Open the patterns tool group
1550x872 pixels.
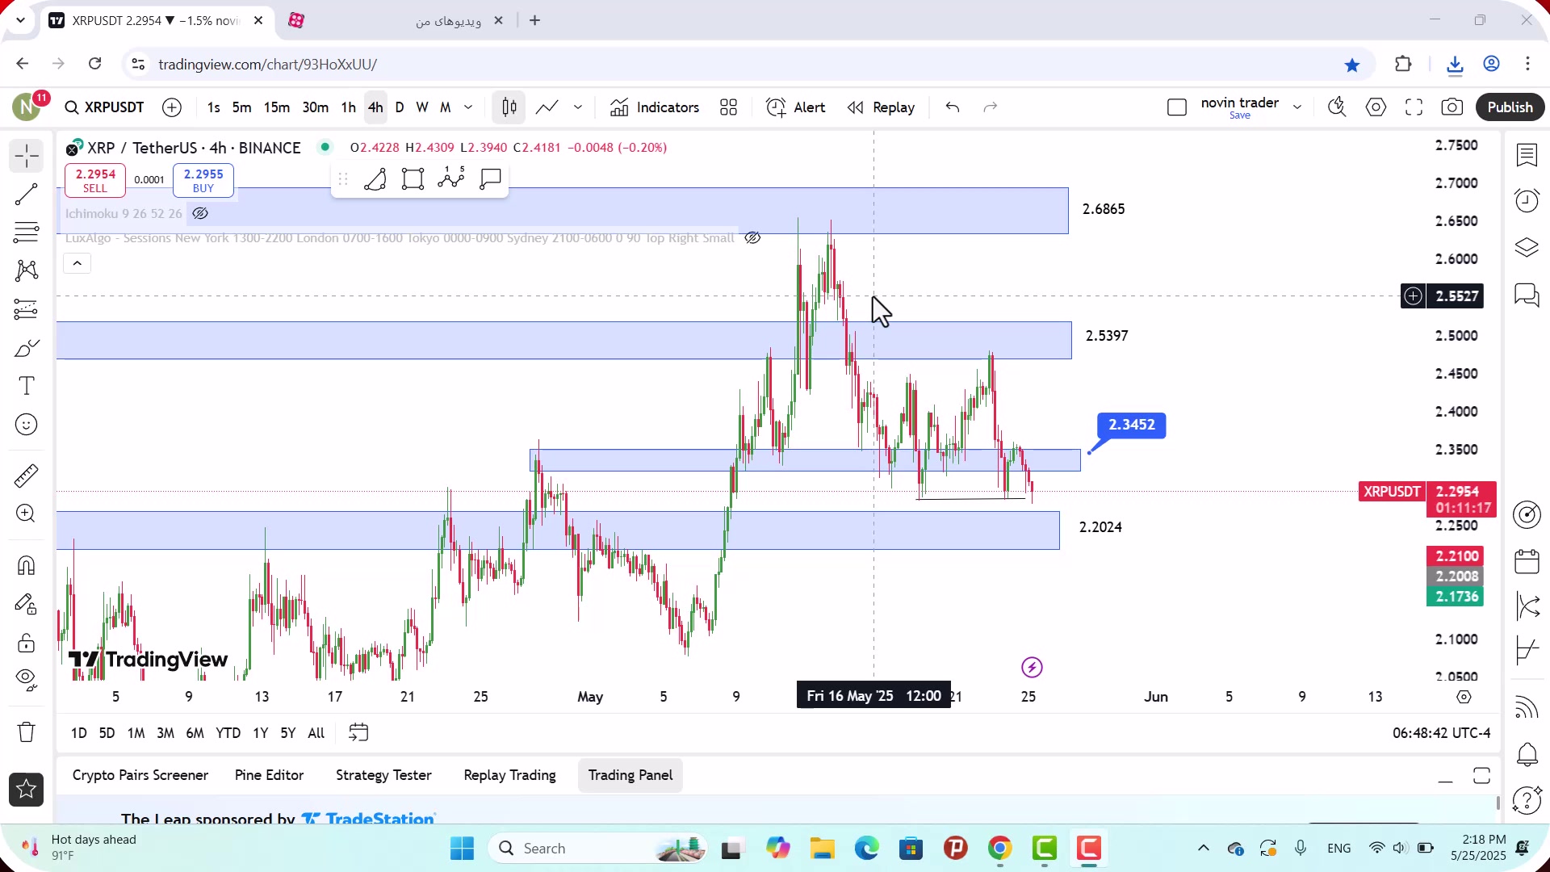point(27,270)
